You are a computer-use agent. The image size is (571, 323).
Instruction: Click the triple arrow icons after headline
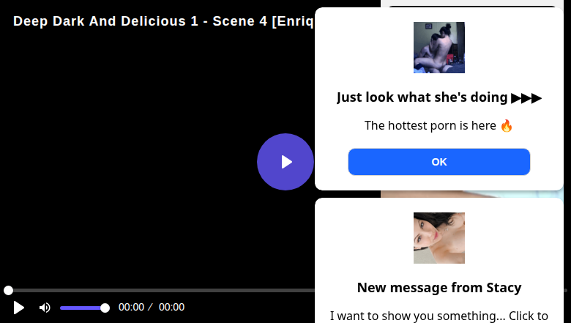526,97
